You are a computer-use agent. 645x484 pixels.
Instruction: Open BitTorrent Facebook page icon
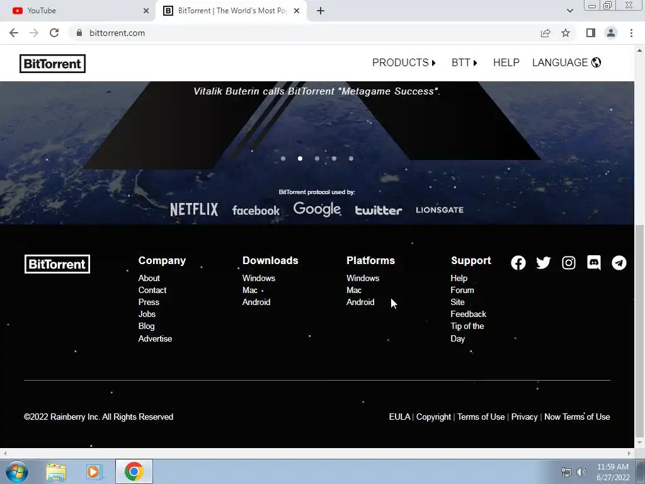tap(518, 263)
